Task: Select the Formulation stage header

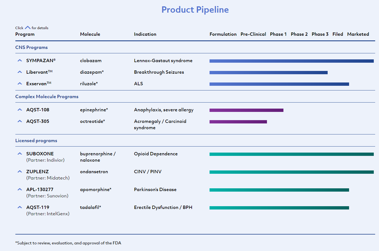Action: tap(223, 34)
